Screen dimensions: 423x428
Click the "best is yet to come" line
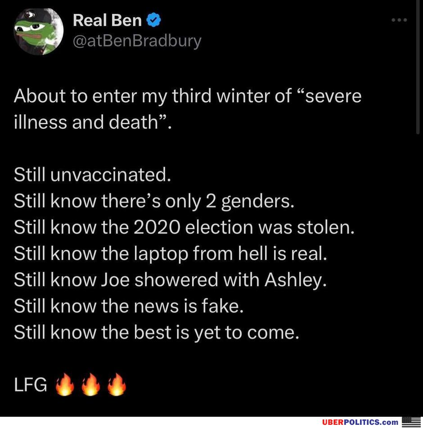click(x=157, y=333)
